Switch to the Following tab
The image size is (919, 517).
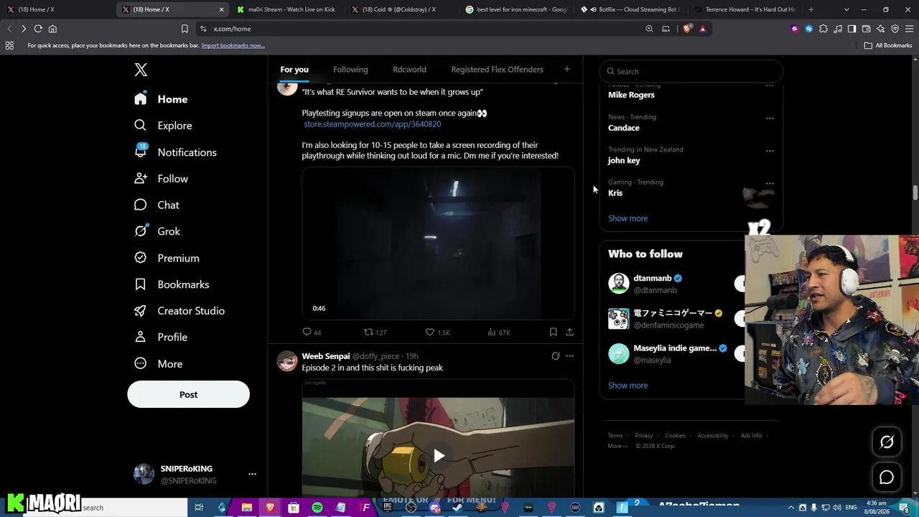pos(350,70)
